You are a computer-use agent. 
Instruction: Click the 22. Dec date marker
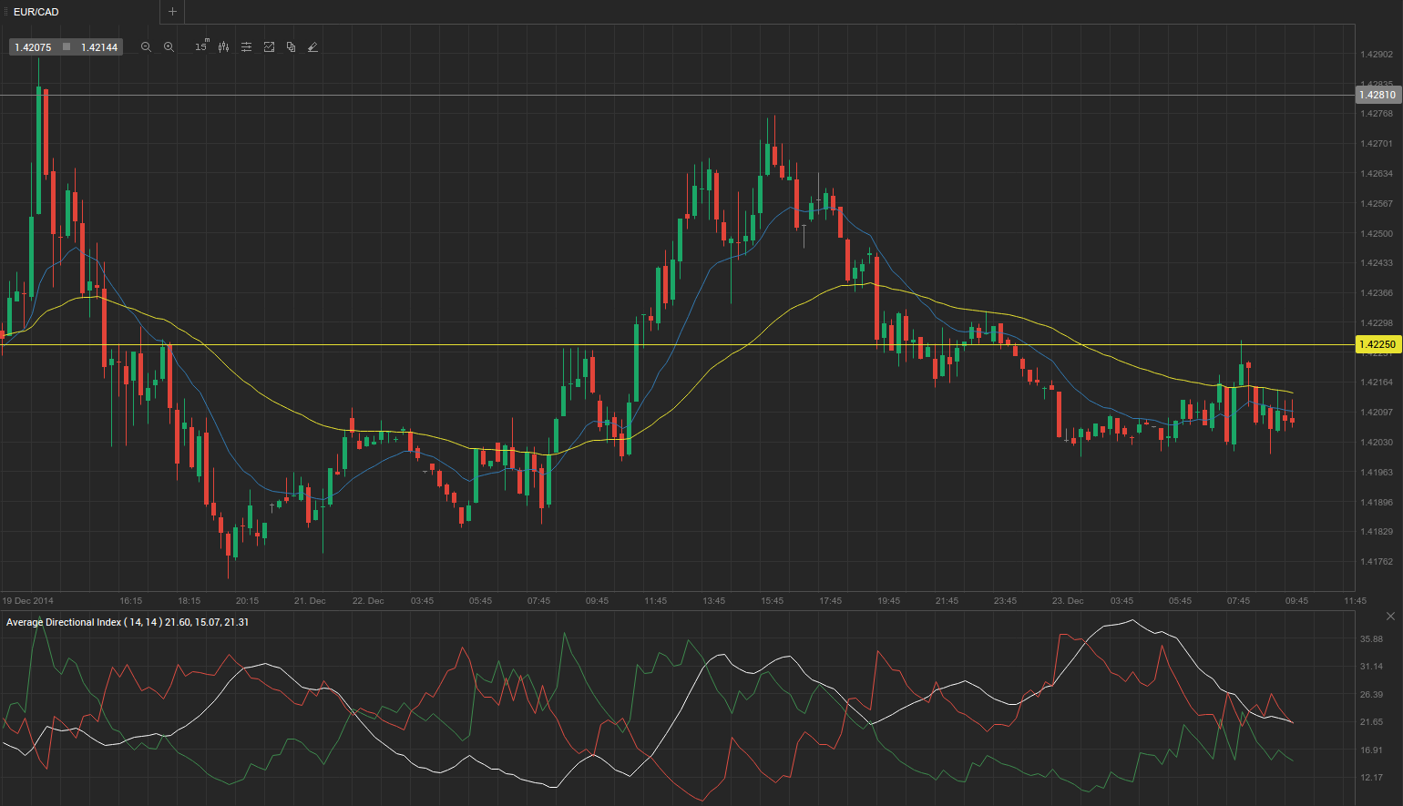pyautogui.click(x=368, y=601)
